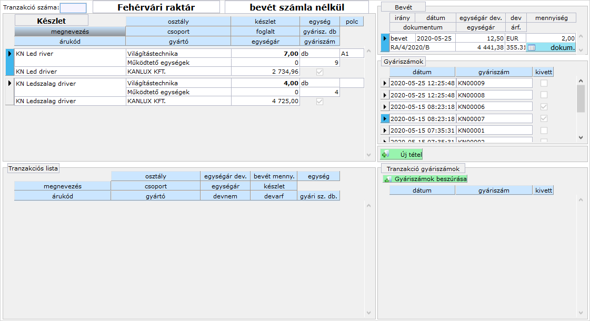Toggle kivett checkbox for KN00007

click(544, 119)
